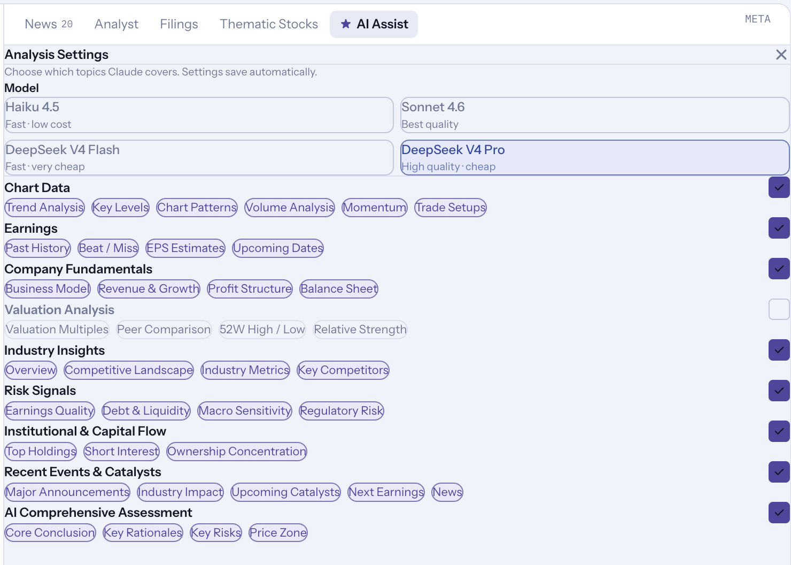Choose the Haiku 4.5 model
The height and width of the screenshot is (565, 791).
[x=199, y=115]
